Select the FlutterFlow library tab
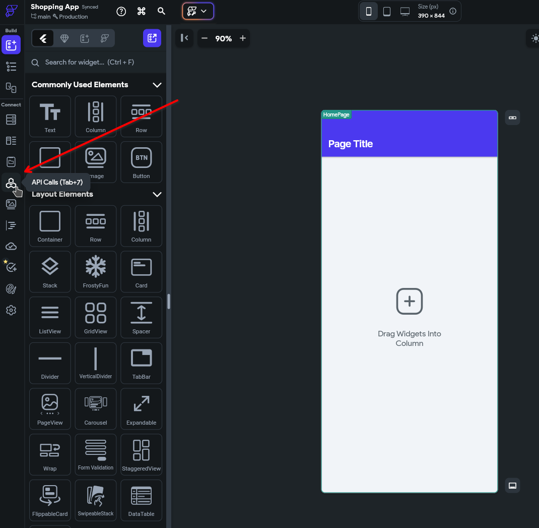Screen dimensions: 539x528 click(x=105, y=38)
